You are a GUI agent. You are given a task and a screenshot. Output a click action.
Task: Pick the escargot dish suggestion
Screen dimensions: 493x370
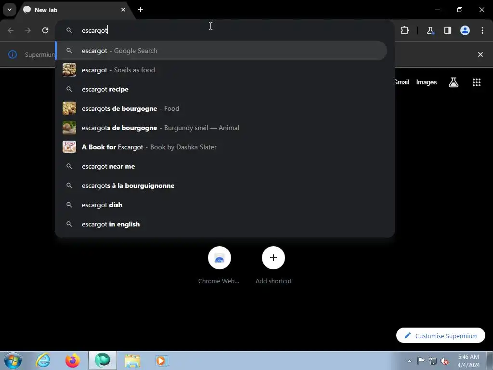(221, 205)
